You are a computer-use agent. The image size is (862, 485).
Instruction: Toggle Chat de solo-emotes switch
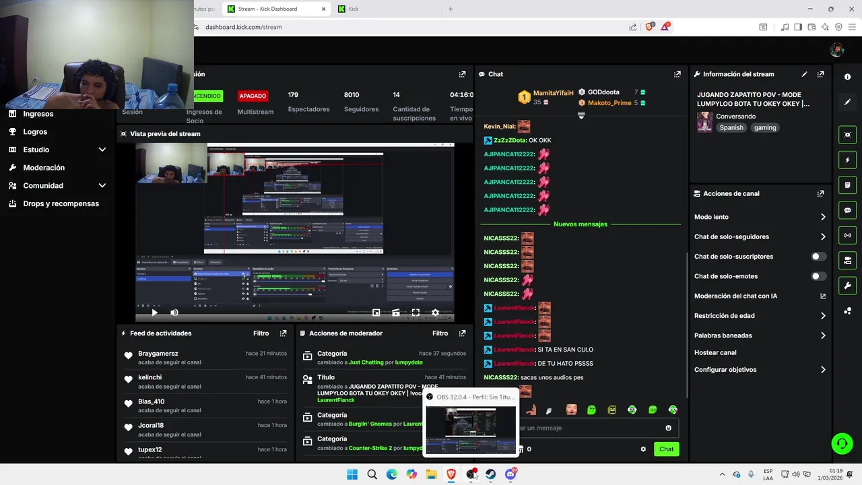(818, 276)
